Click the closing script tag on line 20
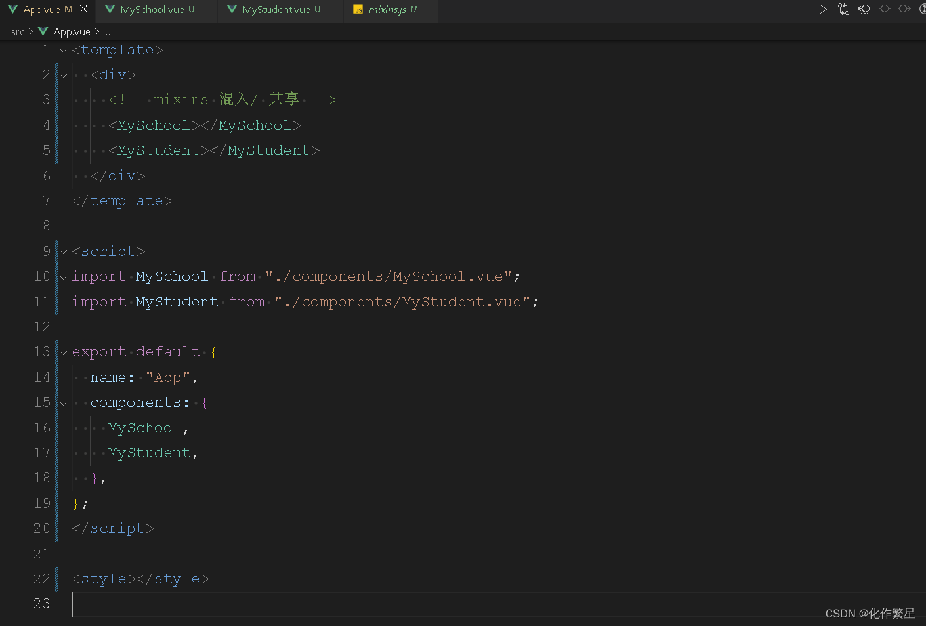926x626 pixels. click(x=113, y=528)
